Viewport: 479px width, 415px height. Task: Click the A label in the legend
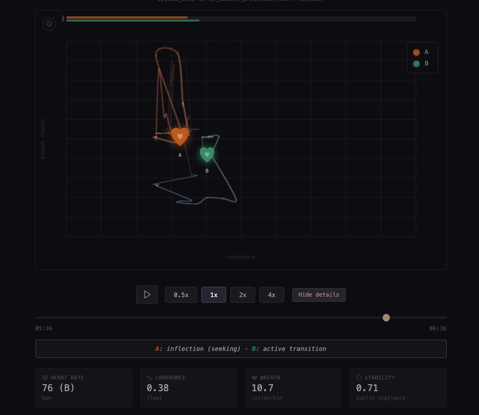[x=427, y=52]
